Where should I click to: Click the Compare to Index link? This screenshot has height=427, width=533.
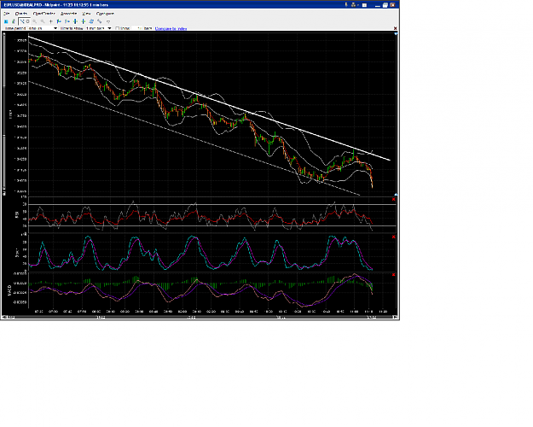[171, 28]
